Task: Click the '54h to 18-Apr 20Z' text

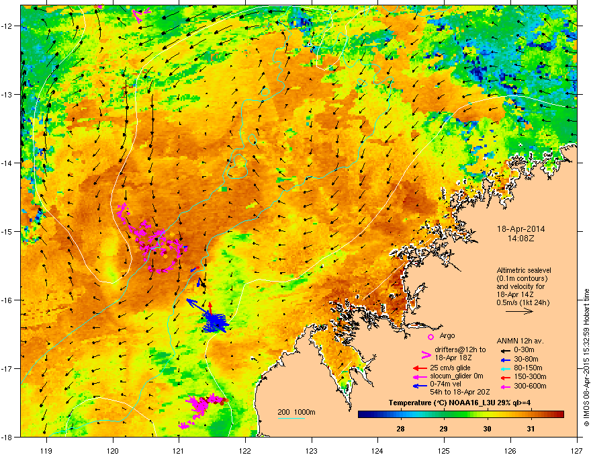Action: pos(460,392)
